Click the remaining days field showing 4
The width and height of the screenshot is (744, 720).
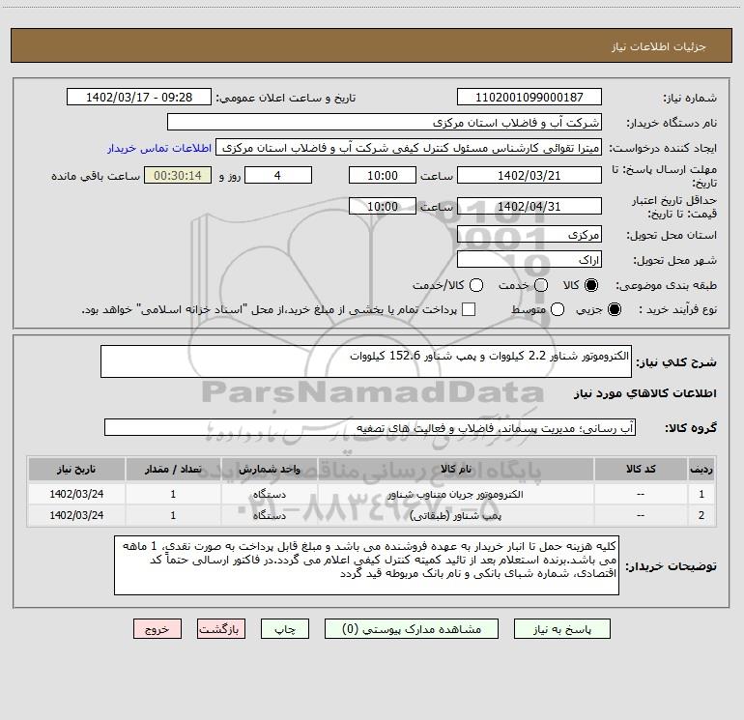pos(278,175)
